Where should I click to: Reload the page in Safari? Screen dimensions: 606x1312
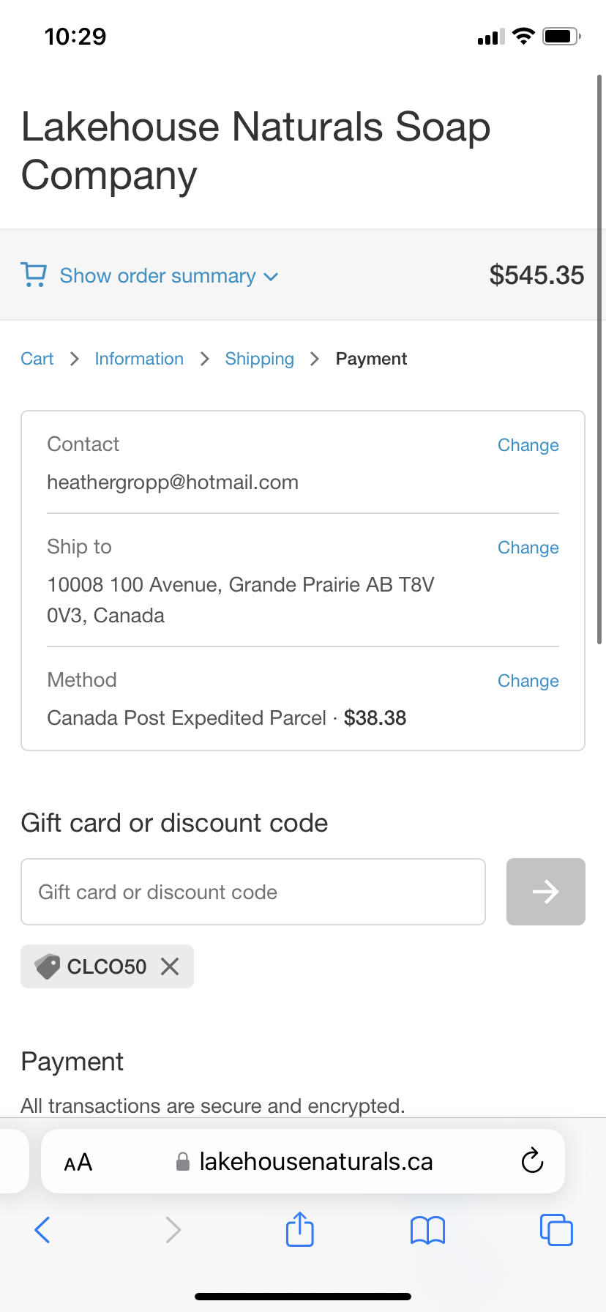[532, 1160]
